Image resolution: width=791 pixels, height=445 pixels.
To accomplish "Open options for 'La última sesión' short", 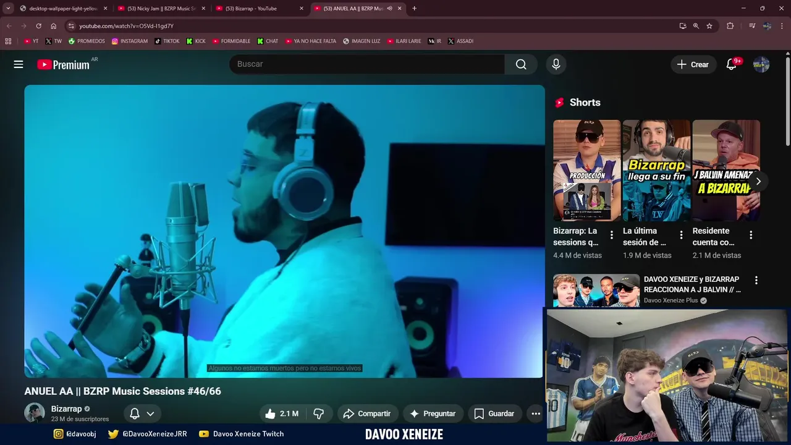I will click(x=681, y=235).
